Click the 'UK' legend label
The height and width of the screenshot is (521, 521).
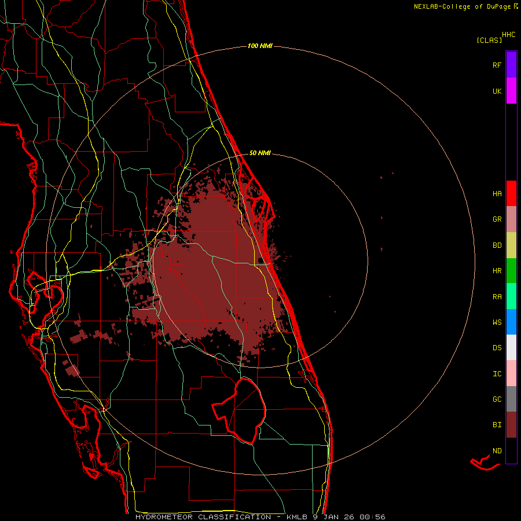tap(497, 91)
